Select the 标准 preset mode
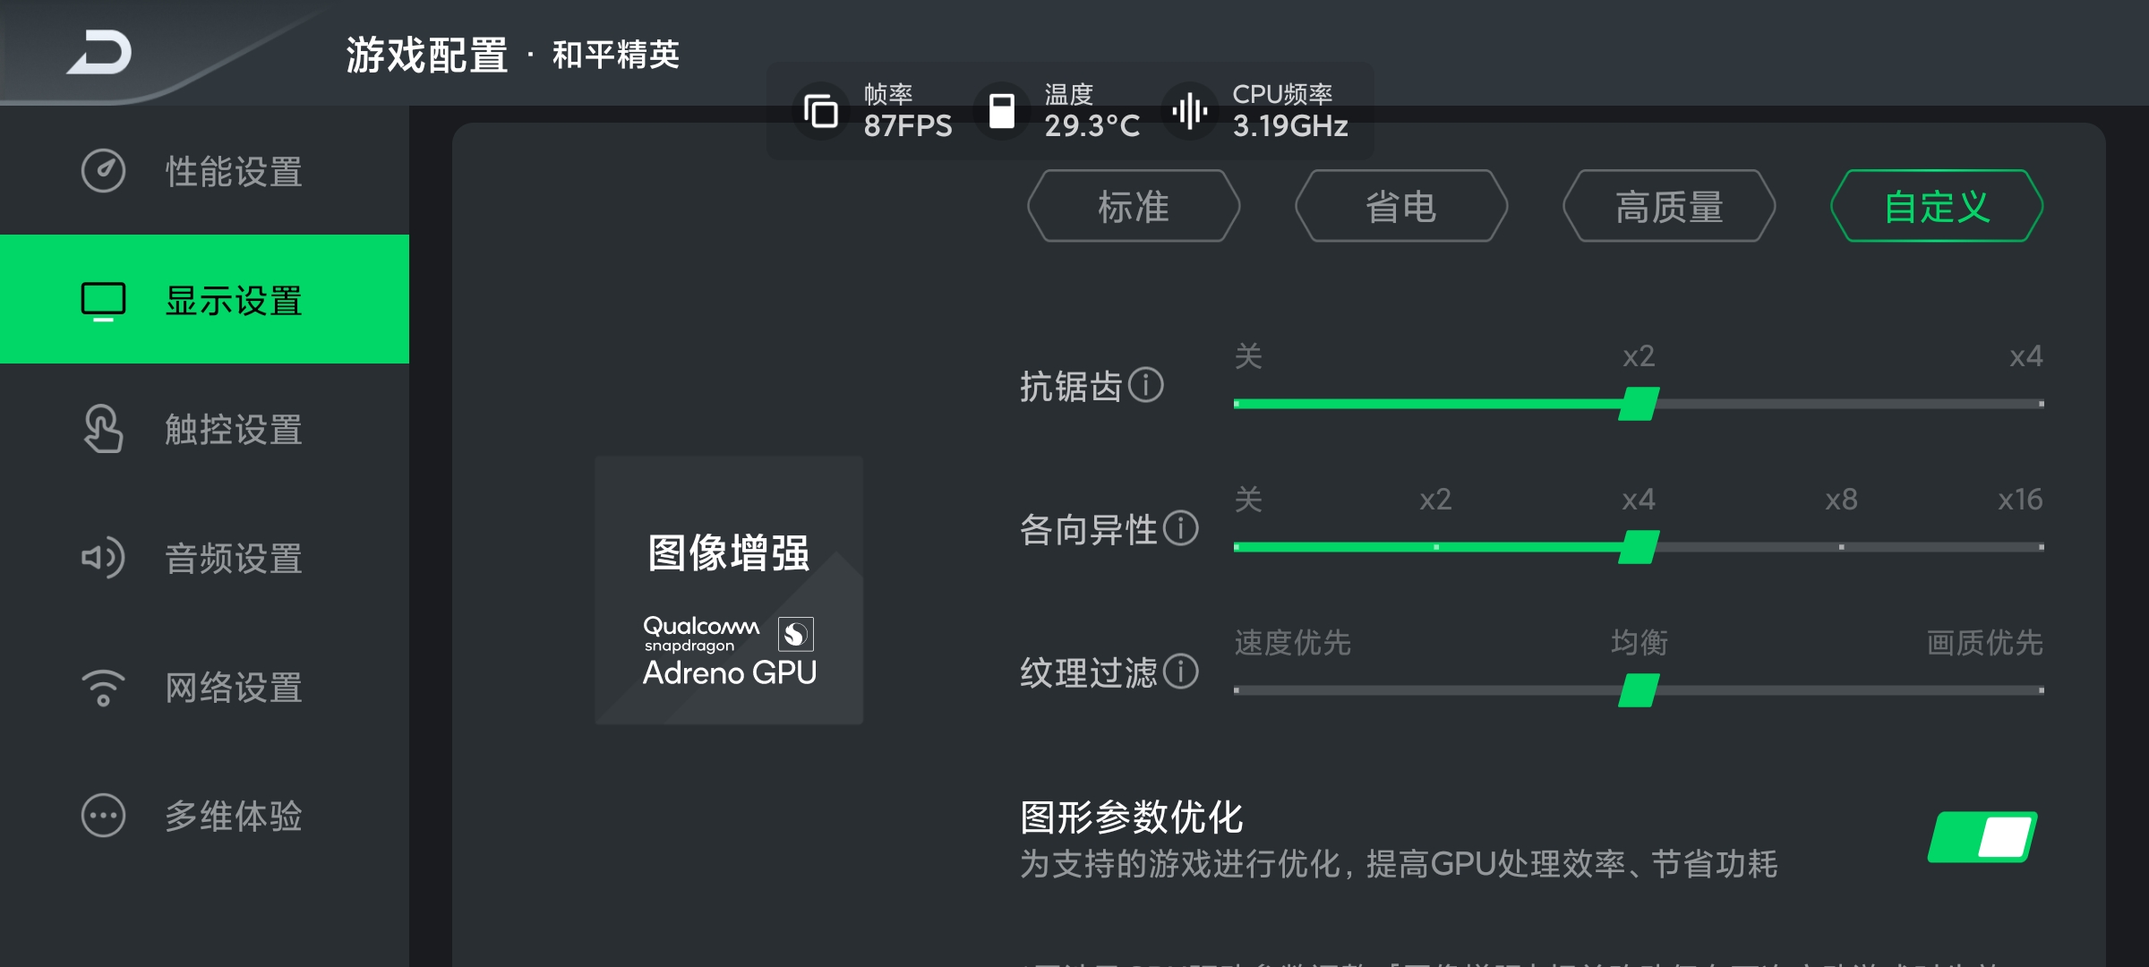 (1134, 206)
